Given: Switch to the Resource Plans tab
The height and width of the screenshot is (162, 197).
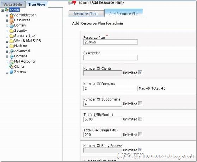Looking at the screenshot, I should click(85, 14).
